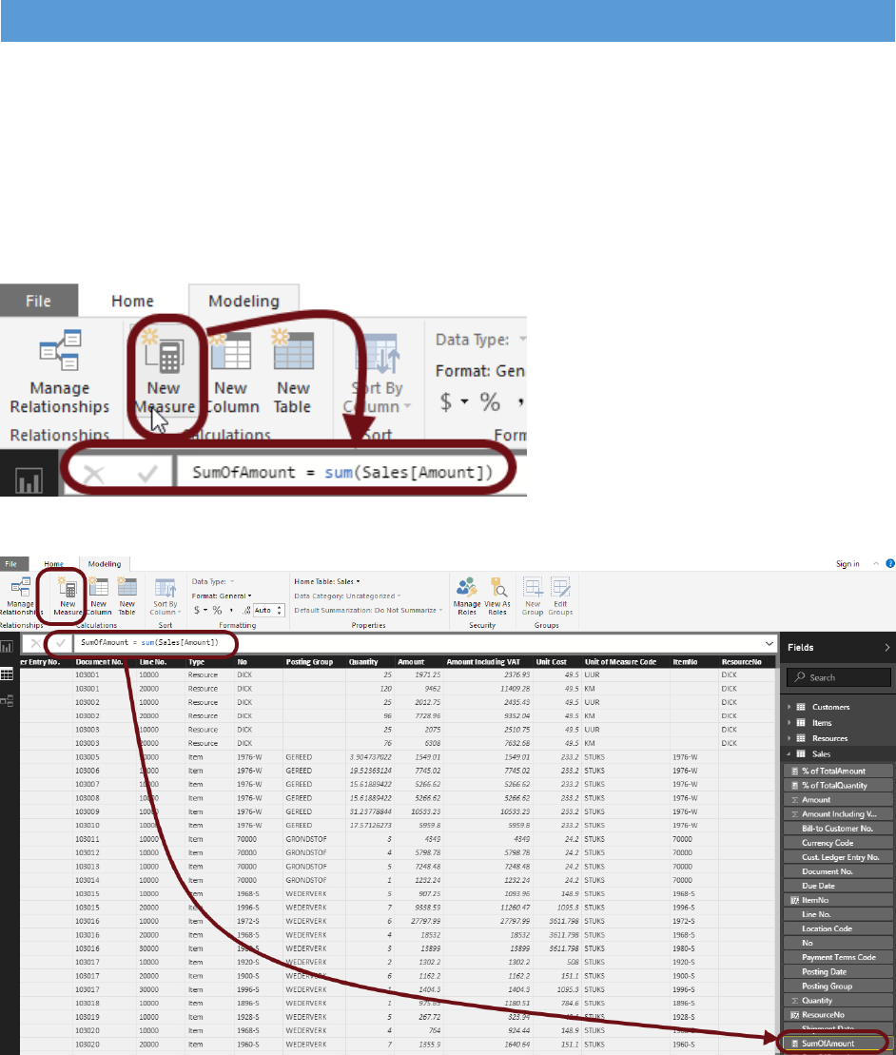Click New Column in the full window ribbon
The image size is (896, 1055).
98,596
